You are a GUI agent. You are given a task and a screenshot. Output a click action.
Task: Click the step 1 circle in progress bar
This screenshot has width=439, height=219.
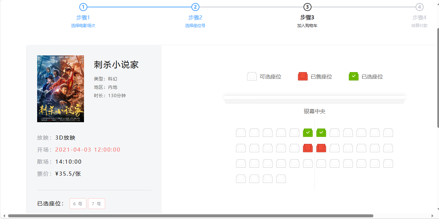[83, 7]
